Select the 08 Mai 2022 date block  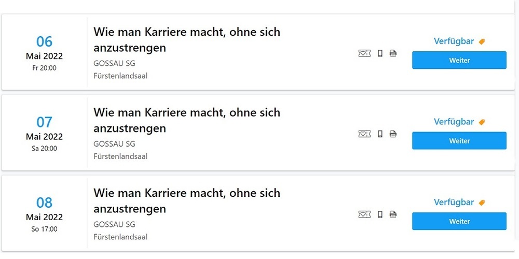(x=44, y=213)
